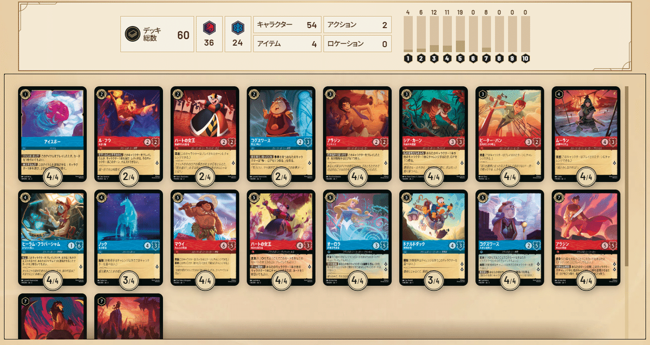This screenshot has width=650, height=345.
Task: Click the cost 10 hexagon icon
Action: click(x=525, y=58)
